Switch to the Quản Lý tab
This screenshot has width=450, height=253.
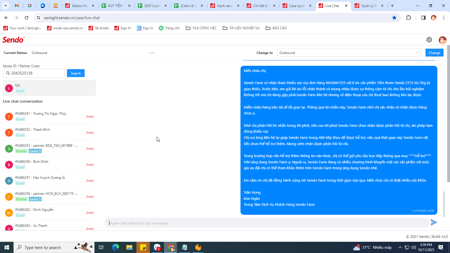369,6
